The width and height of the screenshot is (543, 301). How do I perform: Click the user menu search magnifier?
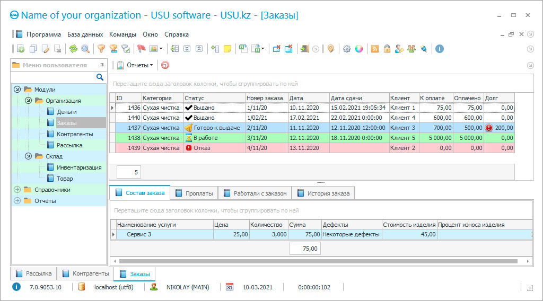pyautogui.click(x=100, y=77)
